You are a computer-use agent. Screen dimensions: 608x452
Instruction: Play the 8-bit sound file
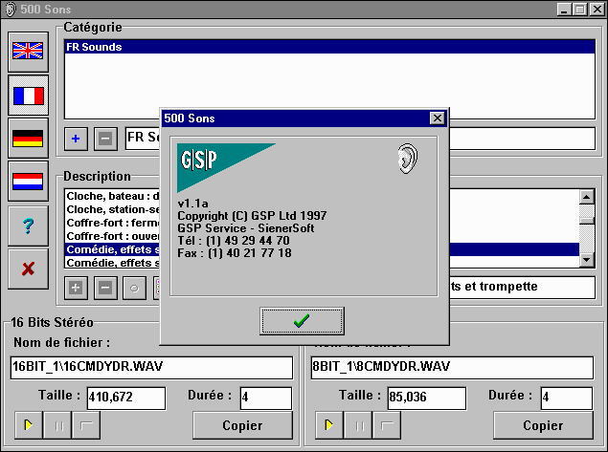[x=327, y=425]
